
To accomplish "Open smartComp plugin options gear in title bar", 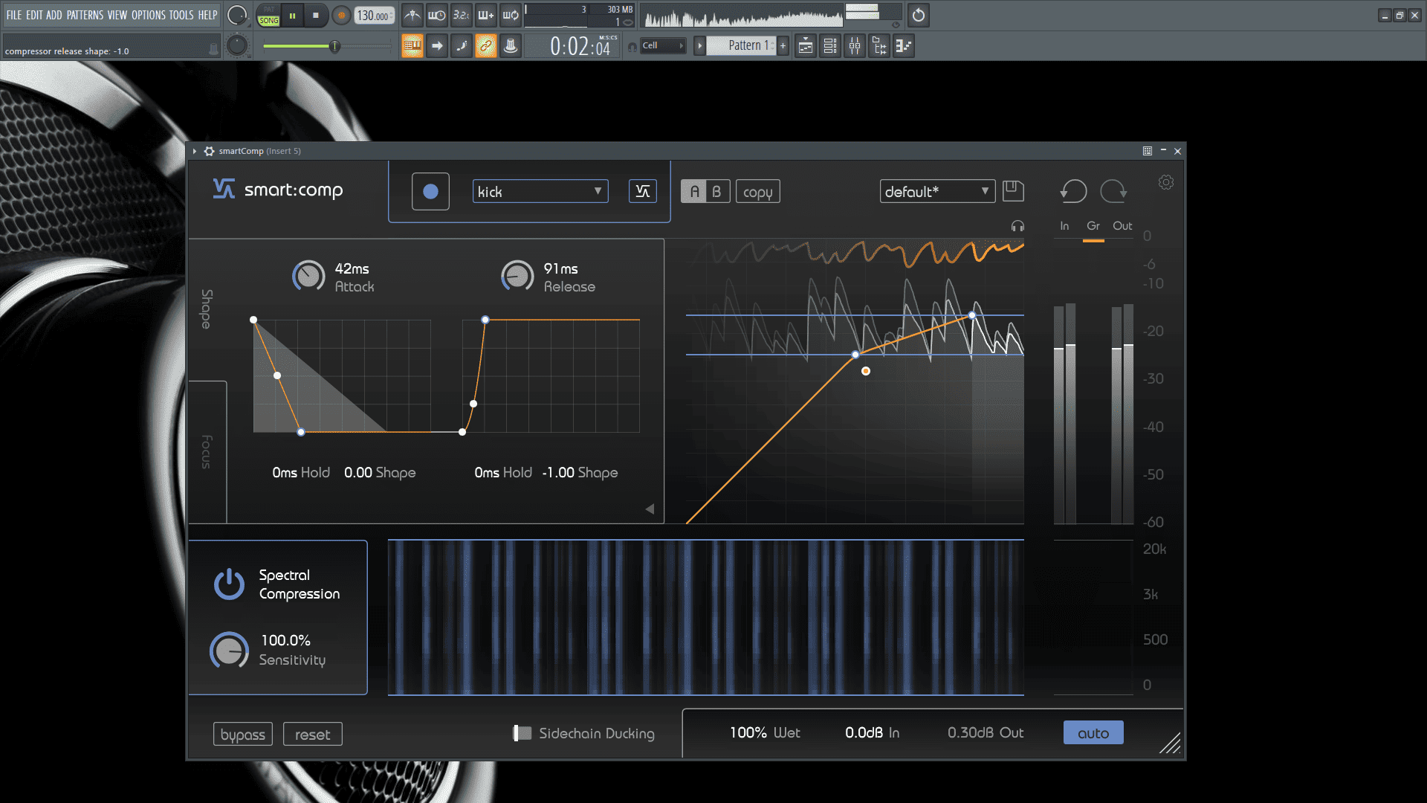I will 210,151.
